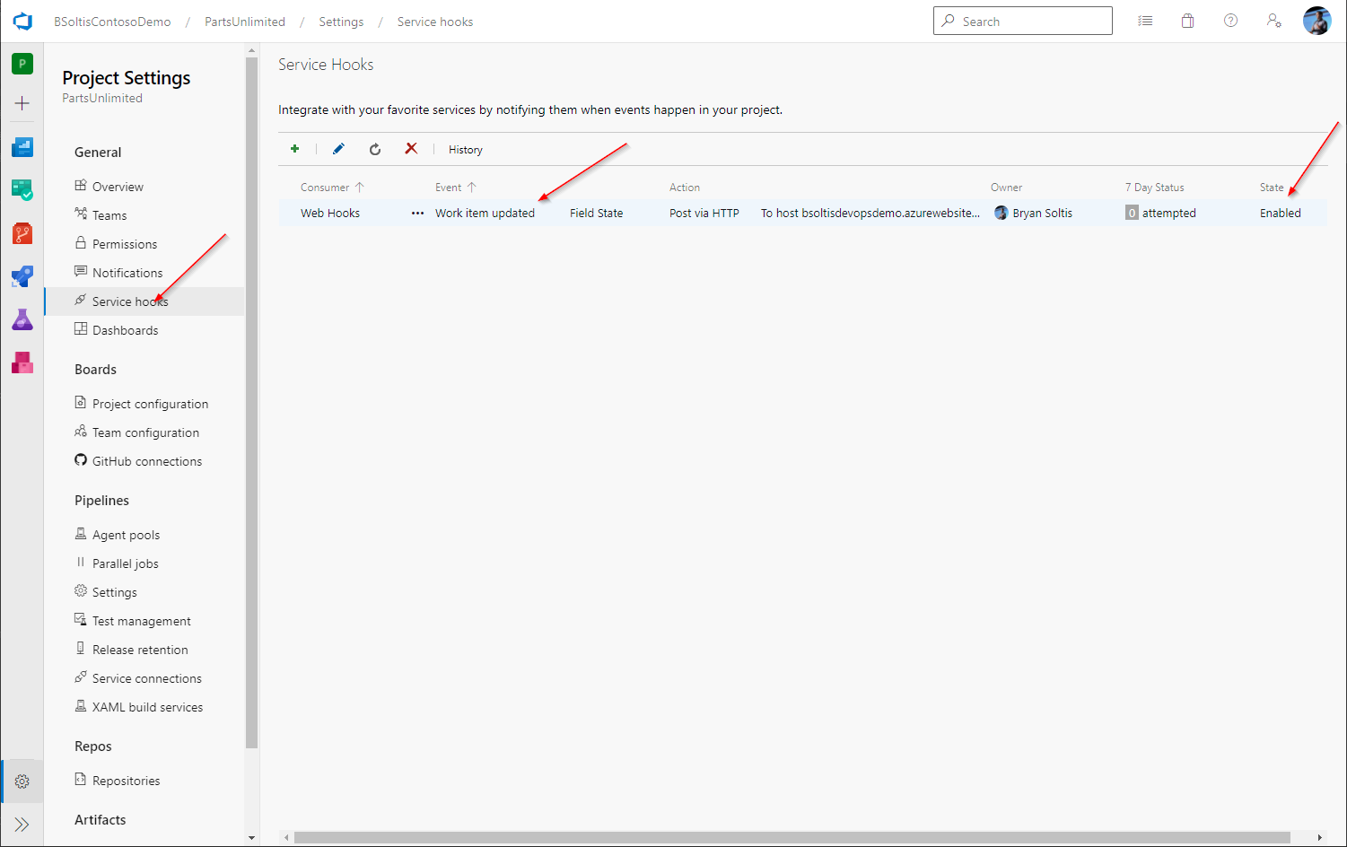This screenshot has width=1347, height=847.
Task: Sort by the Consumer column header
Action: (325, 188)
